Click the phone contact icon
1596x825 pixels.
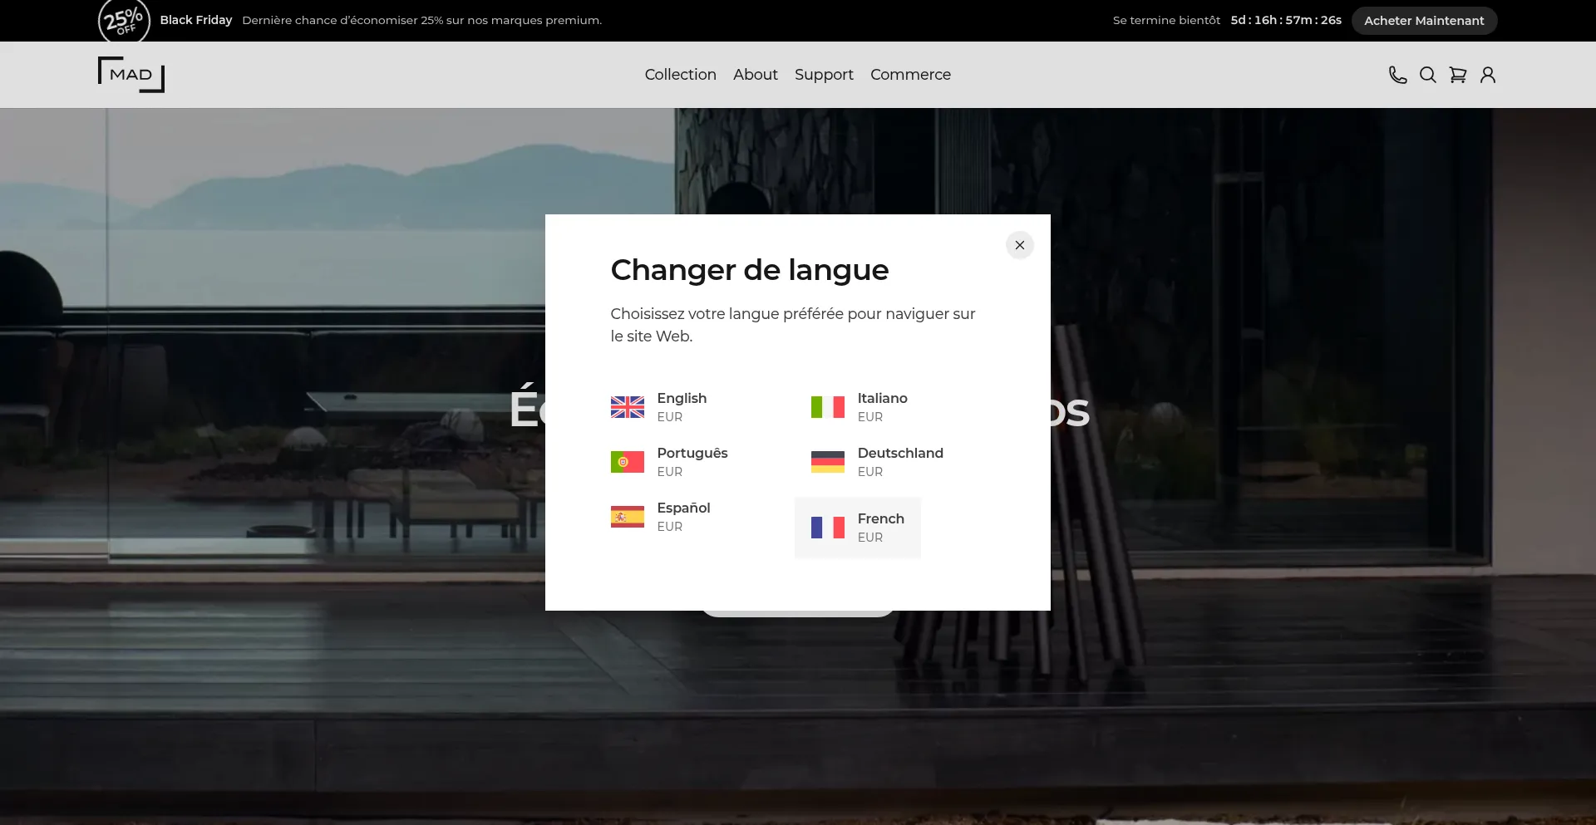click(1397, 75)
